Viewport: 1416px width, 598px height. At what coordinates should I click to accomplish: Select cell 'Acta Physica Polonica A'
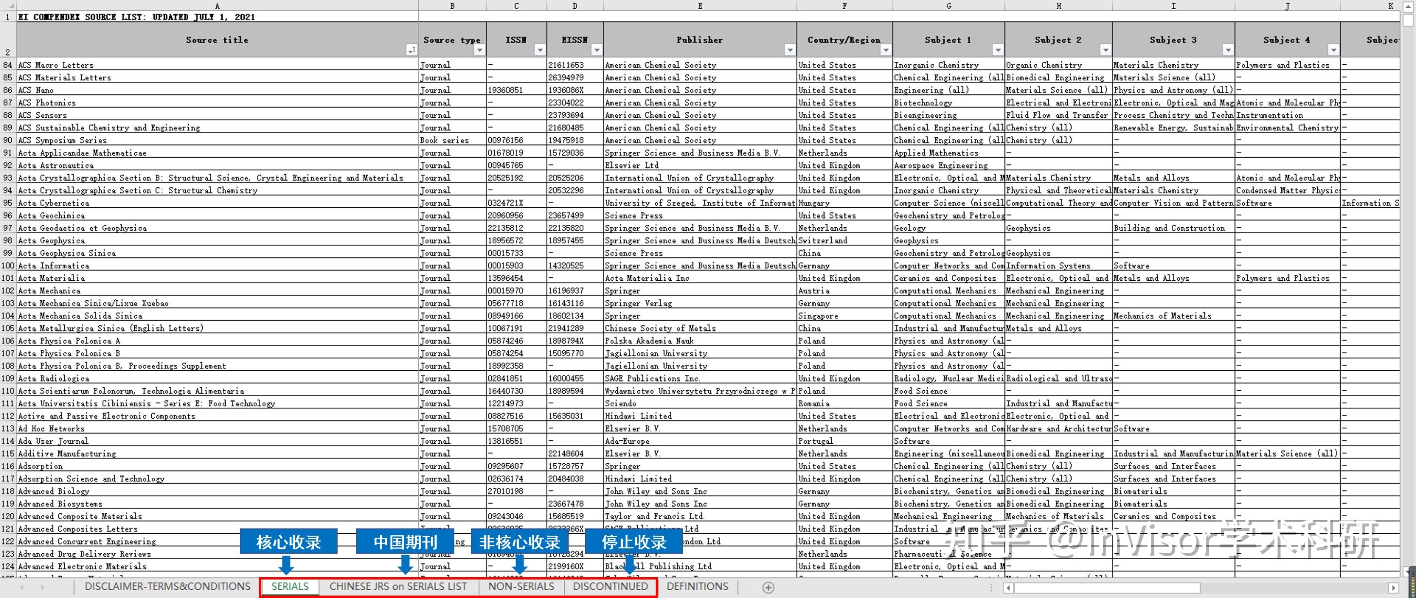coord(217,341)
